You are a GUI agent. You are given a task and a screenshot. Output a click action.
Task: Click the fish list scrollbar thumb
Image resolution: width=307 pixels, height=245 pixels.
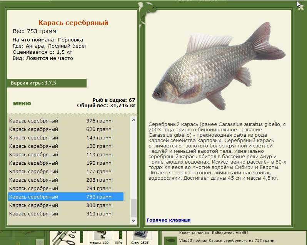[134, 208]
